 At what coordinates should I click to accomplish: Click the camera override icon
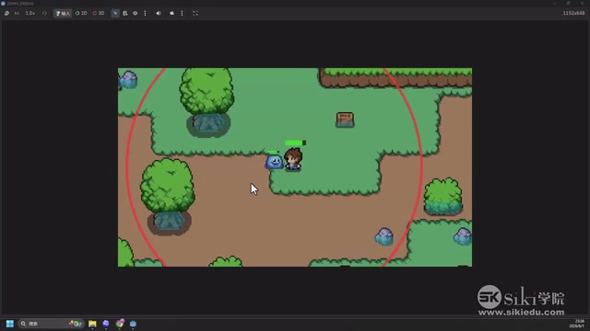click(172, 13)
